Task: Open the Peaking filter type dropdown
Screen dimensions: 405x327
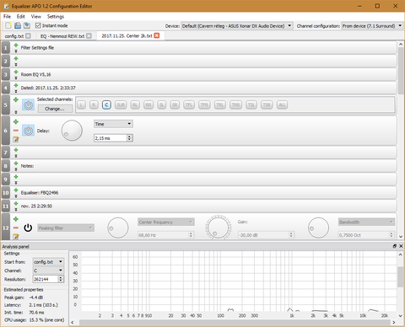Action: (66, 228)
